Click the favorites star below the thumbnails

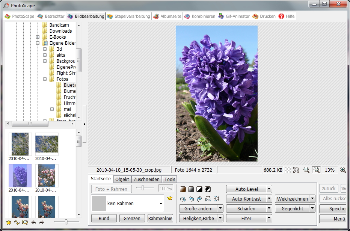tap(9, 222)
